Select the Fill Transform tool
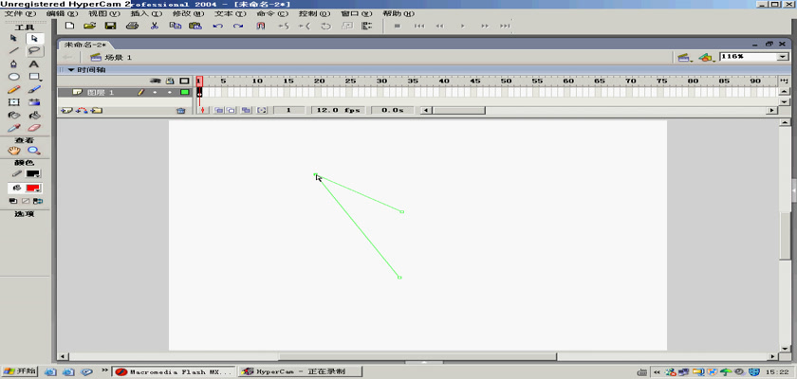The height and width of the screenshot is (379, 797). [x=34, y=102]
